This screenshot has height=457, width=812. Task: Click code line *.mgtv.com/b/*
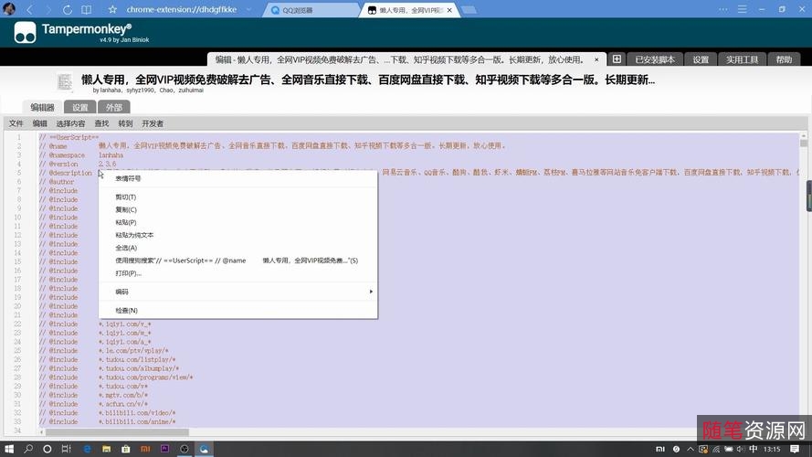pyautogui.click(x=123, y=396)
